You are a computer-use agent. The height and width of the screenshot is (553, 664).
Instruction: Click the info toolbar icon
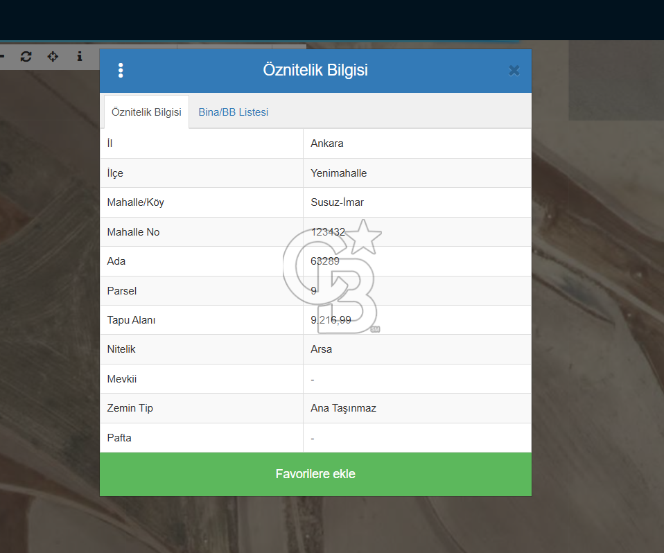(80, 56)
